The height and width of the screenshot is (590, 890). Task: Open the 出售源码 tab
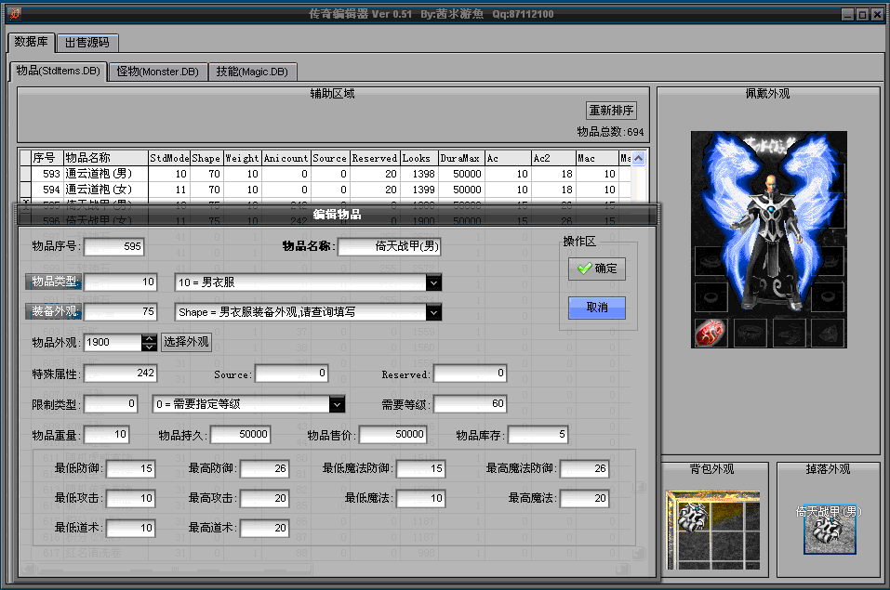point(86,43)
